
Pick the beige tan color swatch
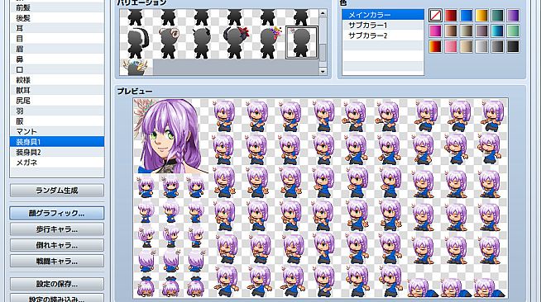[x=467, y=46]
